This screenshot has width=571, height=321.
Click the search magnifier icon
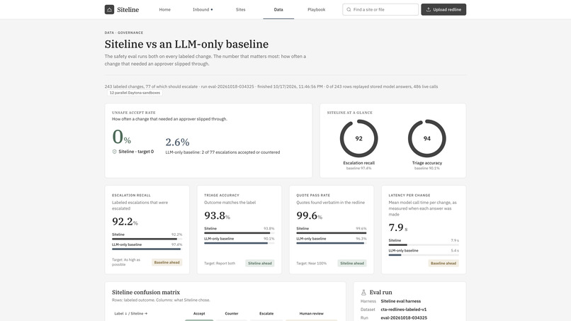pos(349,9)
